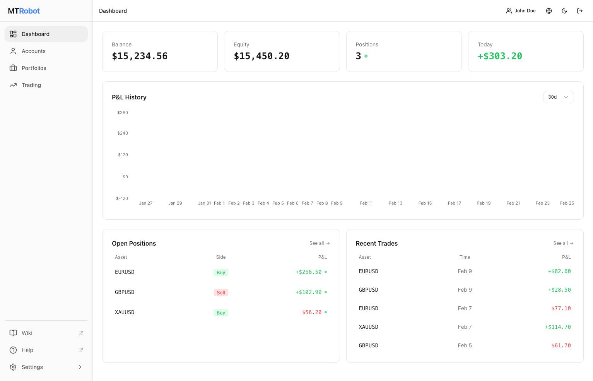This screenshot has height=381, width=593.
Task: Select the Accounts person icon in sidebar
Action: tap(13, 51)
